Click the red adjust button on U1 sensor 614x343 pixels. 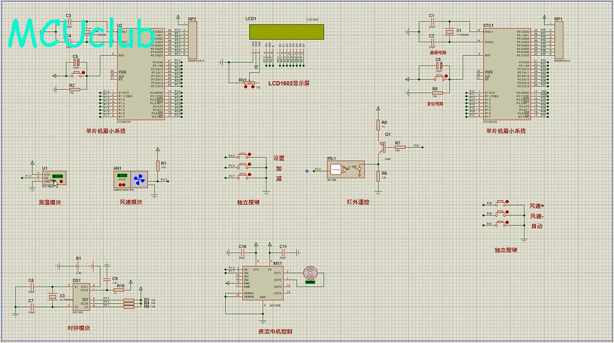[61, 181]
